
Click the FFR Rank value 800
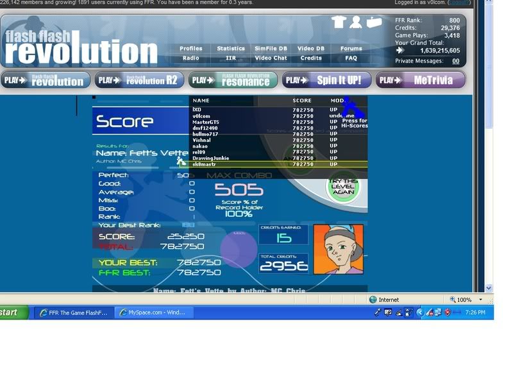click(455, 21)
